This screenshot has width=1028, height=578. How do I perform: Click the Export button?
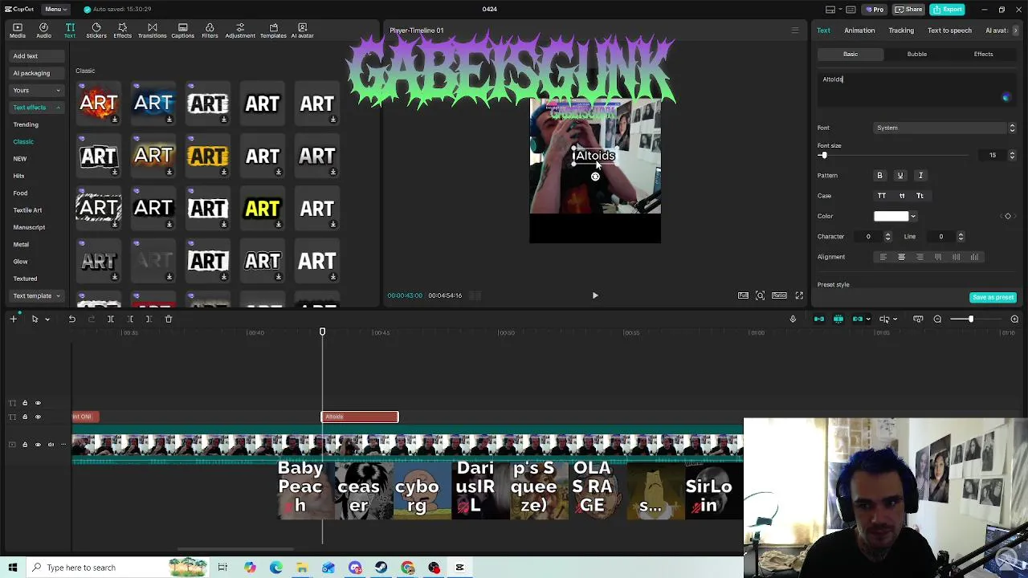[x=948, y=9]
